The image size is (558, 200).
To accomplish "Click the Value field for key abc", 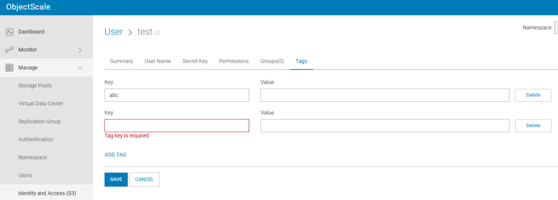I will coord(385,95).
